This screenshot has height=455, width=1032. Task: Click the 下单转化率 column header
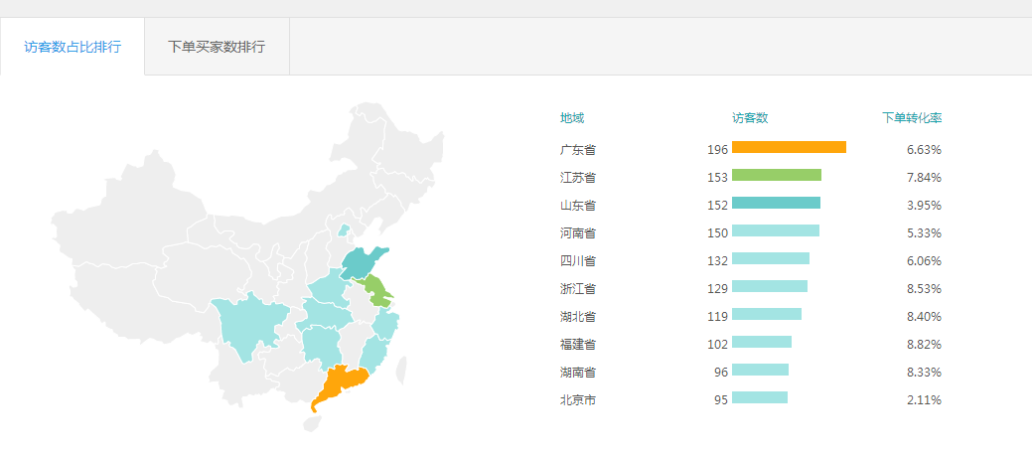[912, 118]
